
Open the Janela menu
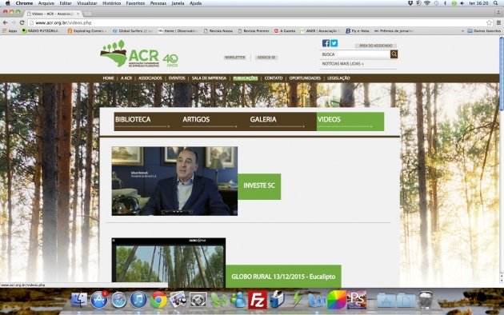tap(178, 3)
